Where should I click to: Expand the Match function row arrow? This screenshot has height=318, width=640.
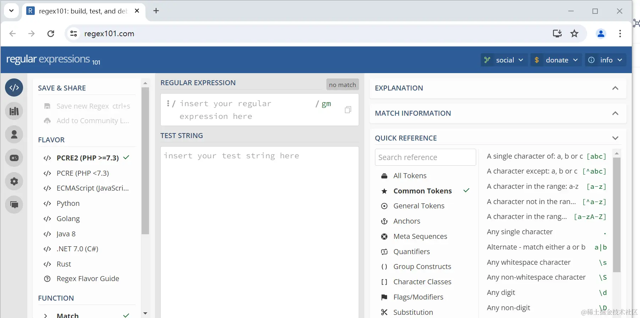[45, 316]
